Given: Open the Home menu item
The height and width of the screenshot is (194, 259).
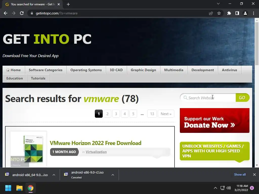Looking at the screenshot, I should 14,70.
